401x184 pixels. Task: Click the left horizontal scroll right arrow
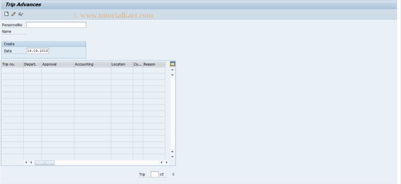pos(31,162)
